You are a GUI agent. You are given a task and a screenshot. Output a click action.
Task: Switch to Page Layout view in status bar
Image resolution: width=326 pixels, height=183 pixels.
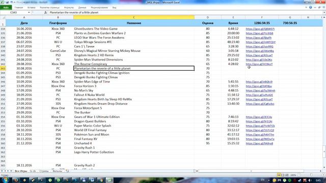tap(283, 175)
